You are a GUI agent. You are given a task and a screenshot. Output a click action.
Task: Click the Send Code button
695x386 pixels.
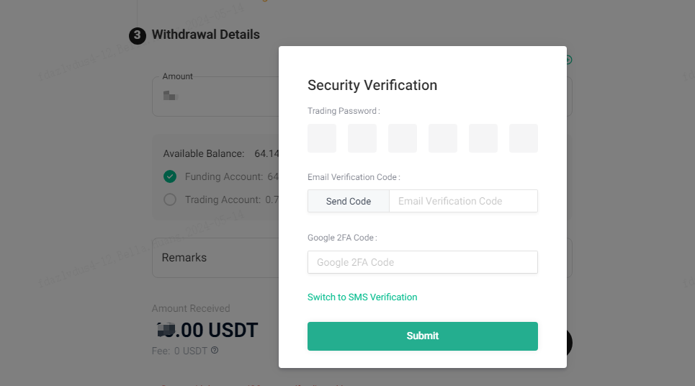click(349, 201)
